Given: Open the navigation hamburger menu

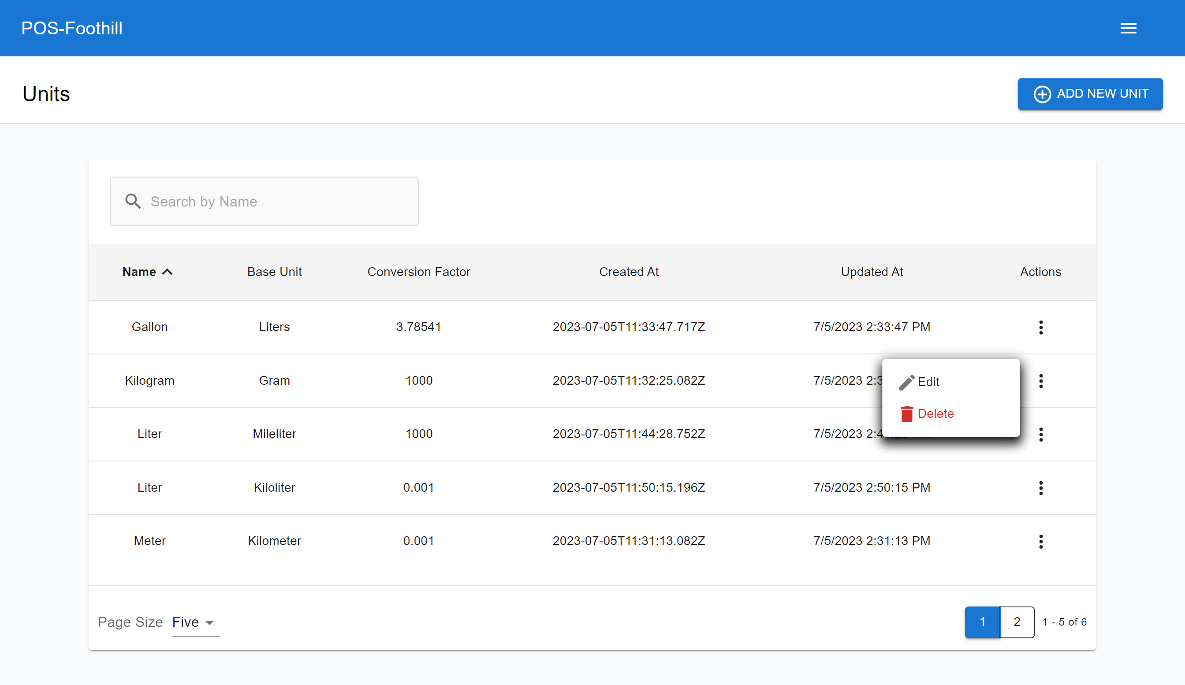Looking at the screenshot, I should (1128, 28).
